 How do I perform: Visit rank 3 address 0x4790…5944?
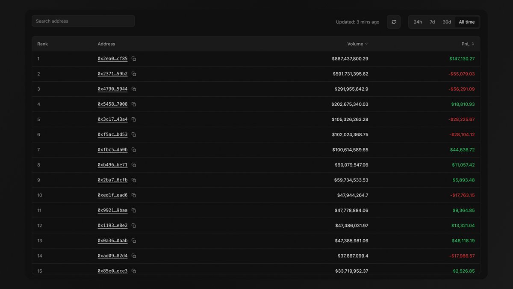pos(112,89)
